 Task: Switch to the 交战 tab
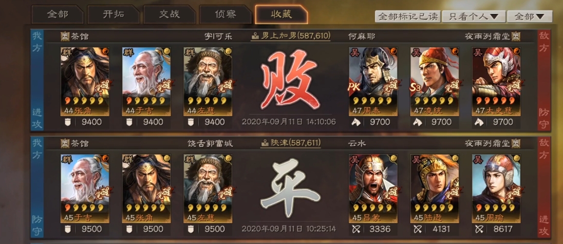coord(170,15)
